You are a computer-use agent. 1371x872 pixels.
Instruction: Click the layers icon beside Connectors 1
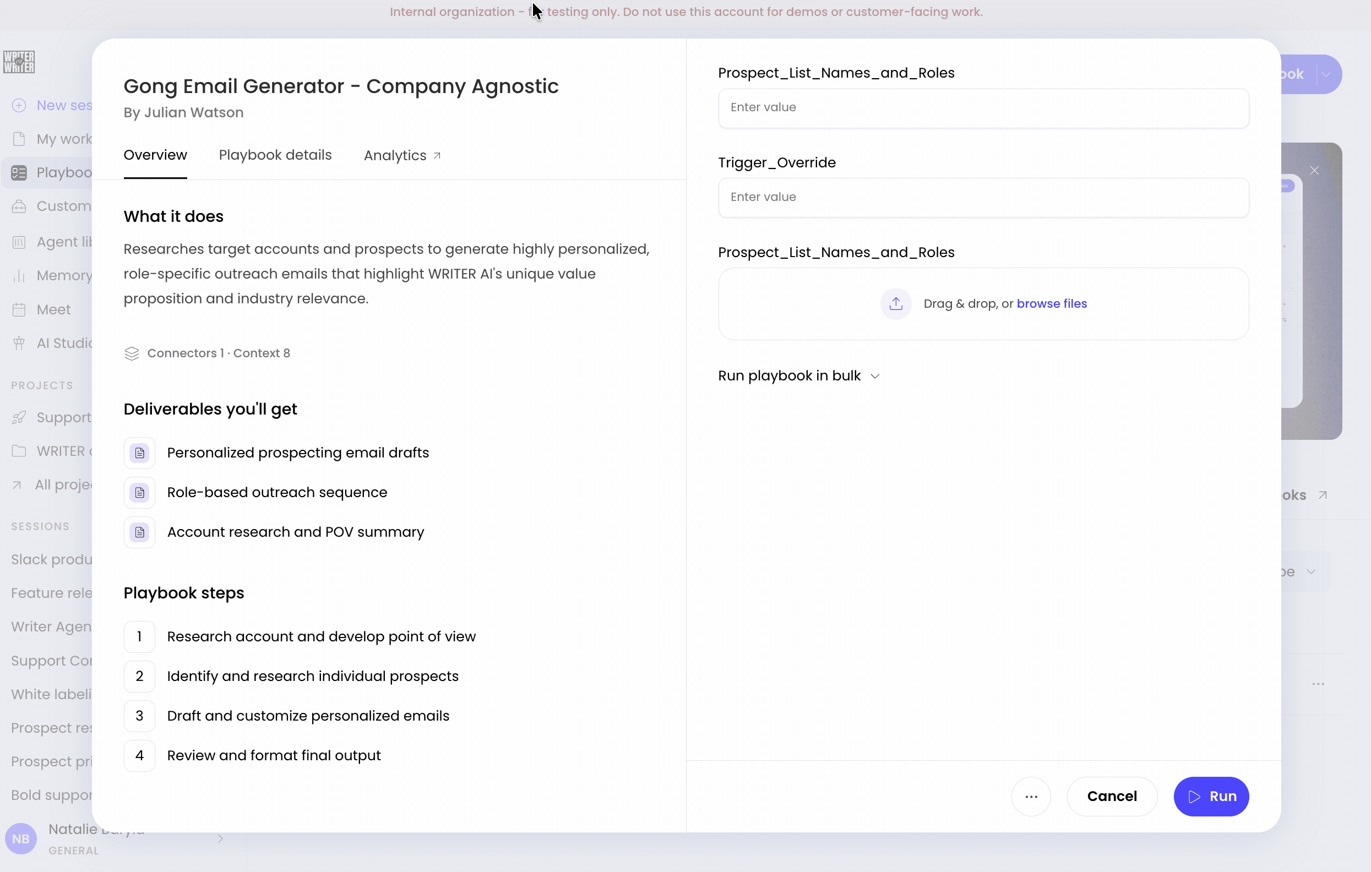(132, 353)
